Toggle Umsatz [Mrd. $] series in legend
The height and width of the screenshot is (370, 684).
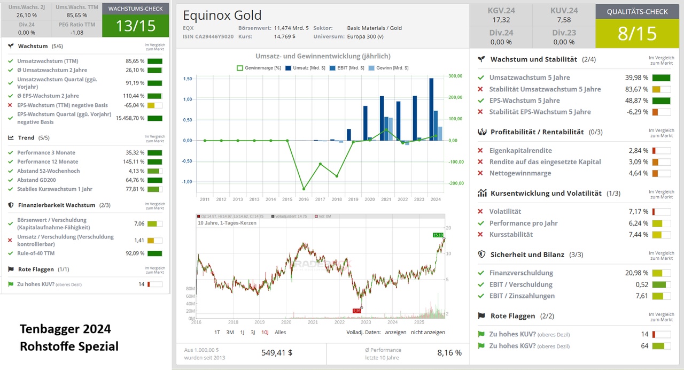tap(289, 68)
